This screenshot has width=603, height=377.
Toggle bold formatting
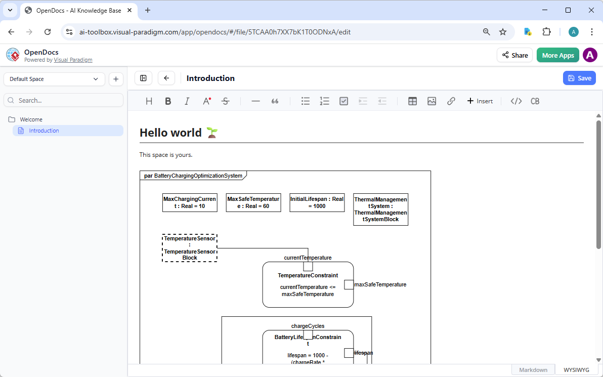[167, 101]
